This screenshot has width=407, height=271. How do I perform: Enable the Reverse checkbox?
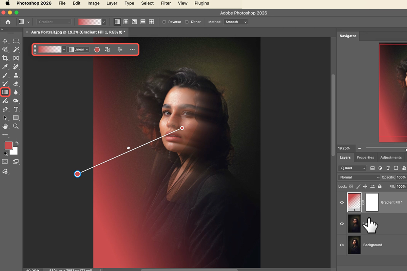[x=164, y=22]
